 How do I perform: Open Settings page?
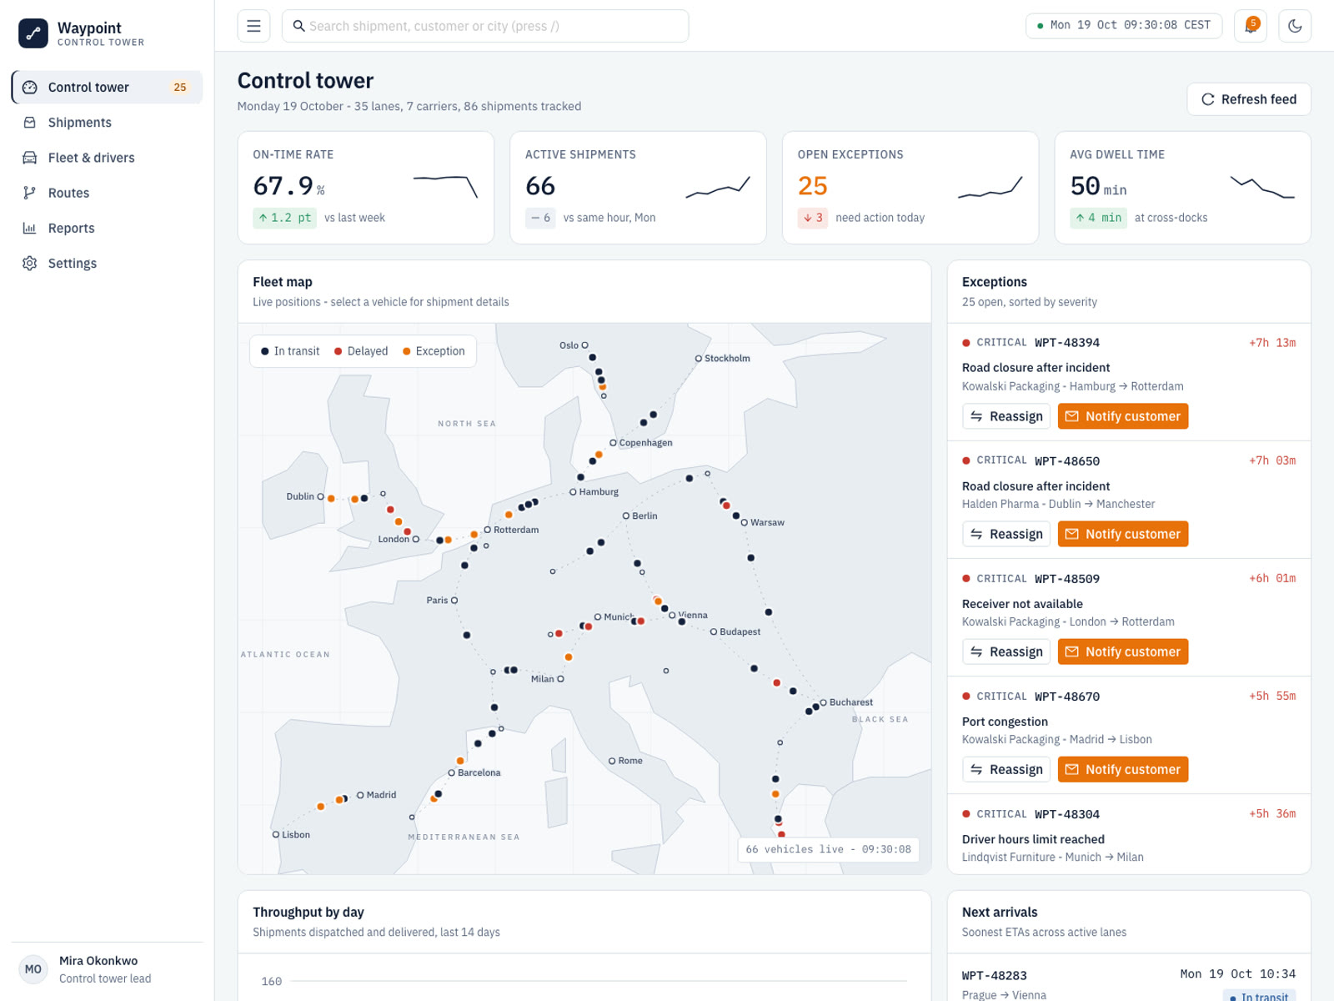pyautogui.click(x=107, y=263)
